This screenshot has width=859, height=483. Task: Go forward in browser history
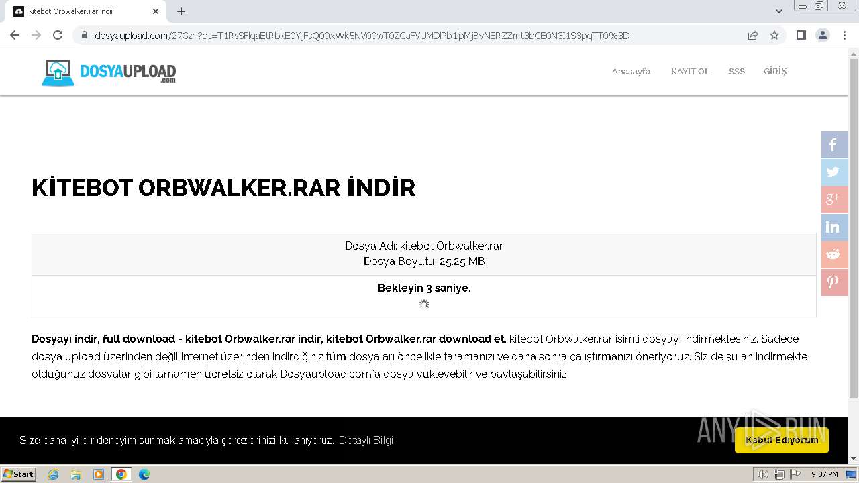coord(36,35)
